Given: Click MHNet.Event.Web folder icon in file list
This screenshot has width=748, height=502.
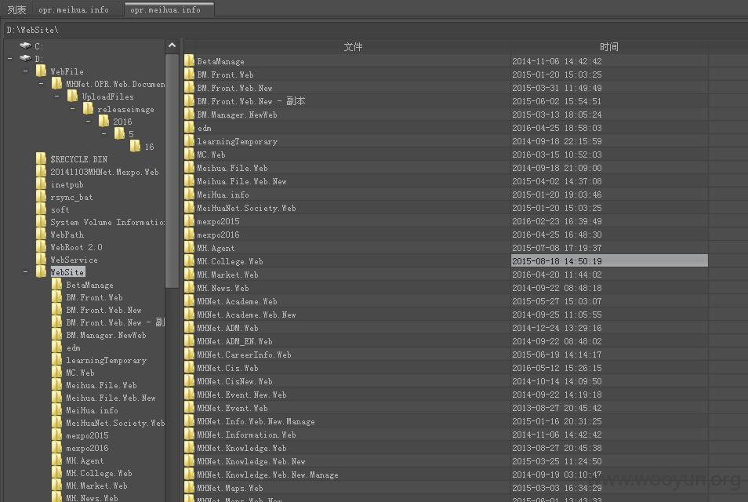Looking at the screenshot, I should 189,408.
